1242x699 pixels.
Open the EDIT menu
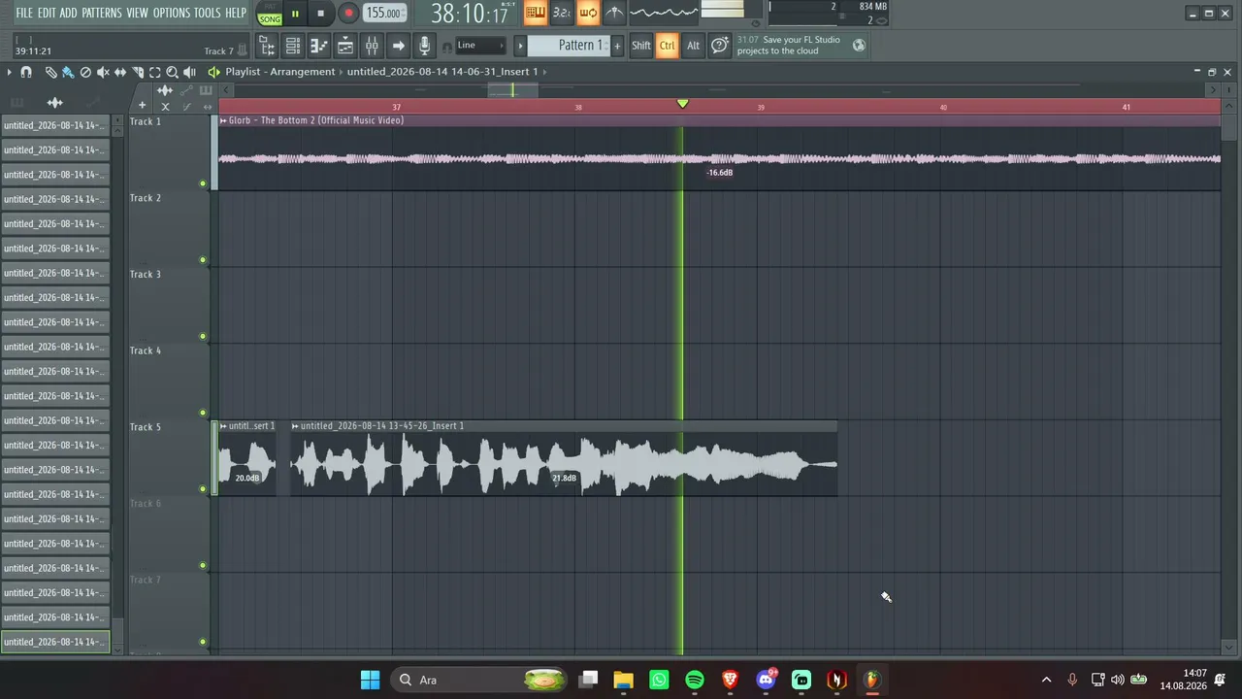(47, 13)
